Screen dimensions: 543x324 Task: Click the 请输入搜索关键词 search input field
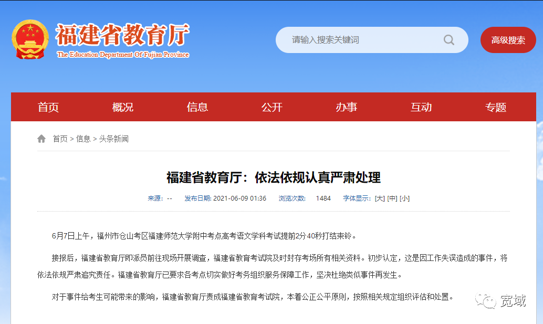tap(362, 39)
